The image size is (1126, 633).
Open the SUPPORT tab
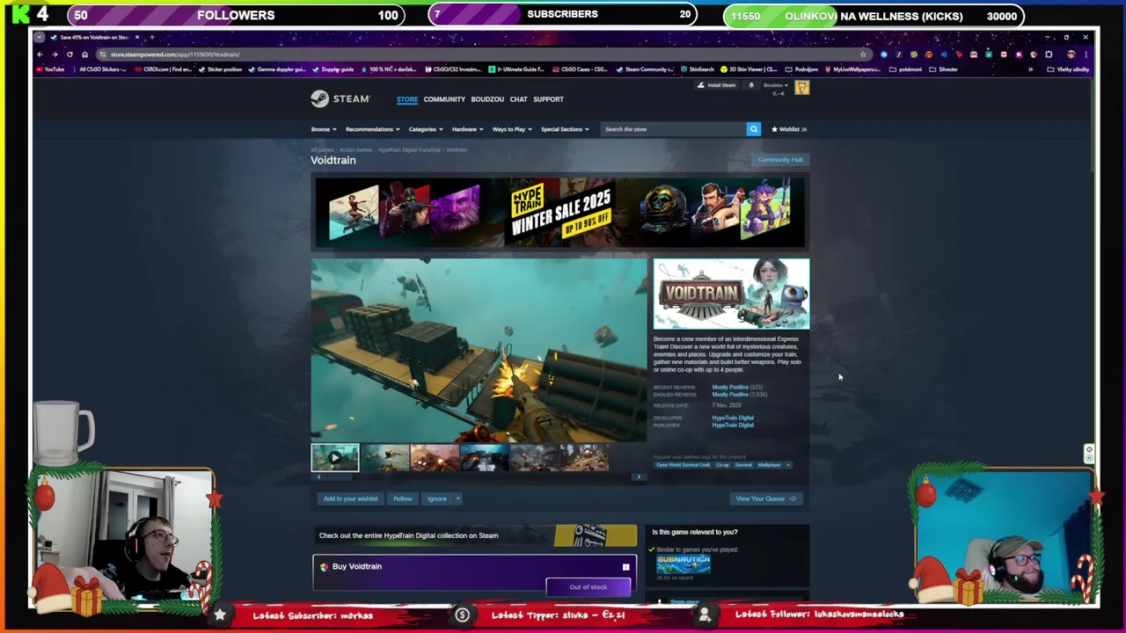coord(548,99)
